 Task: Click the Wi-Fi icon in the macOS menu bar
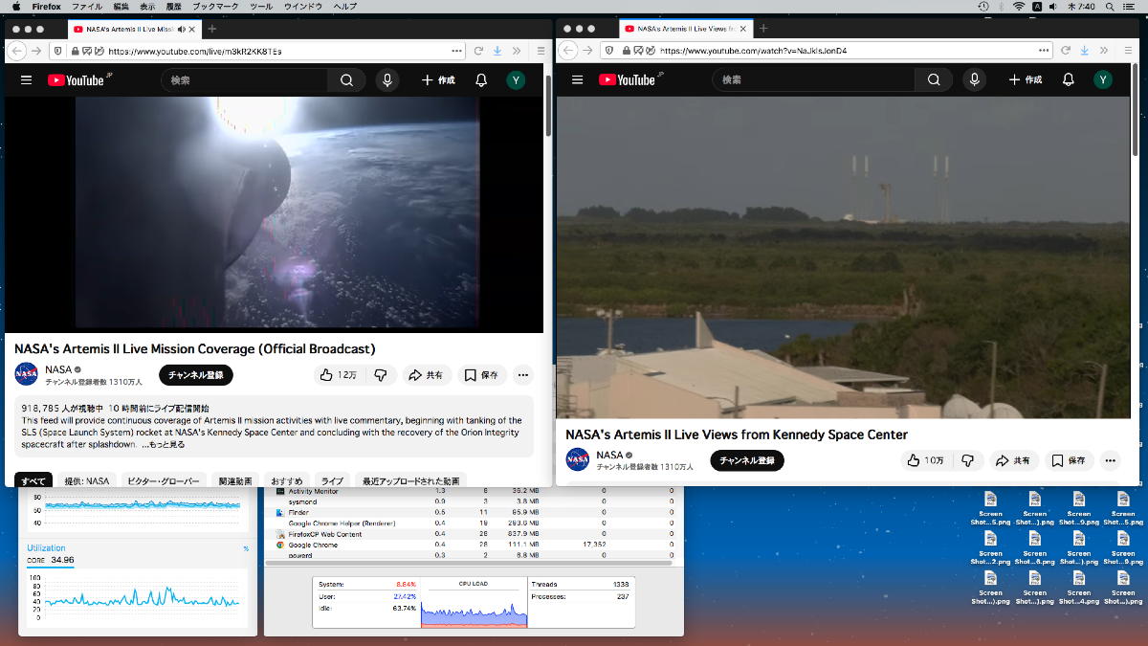coord(1019,7)
